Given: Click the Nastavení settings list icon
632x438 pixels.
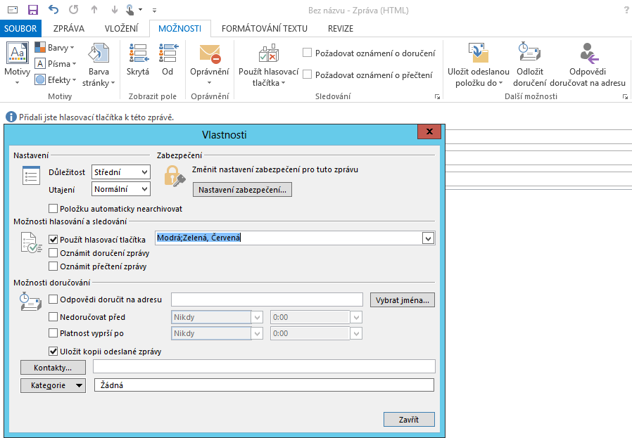Looking at the screenshot, I should point(31,175).
